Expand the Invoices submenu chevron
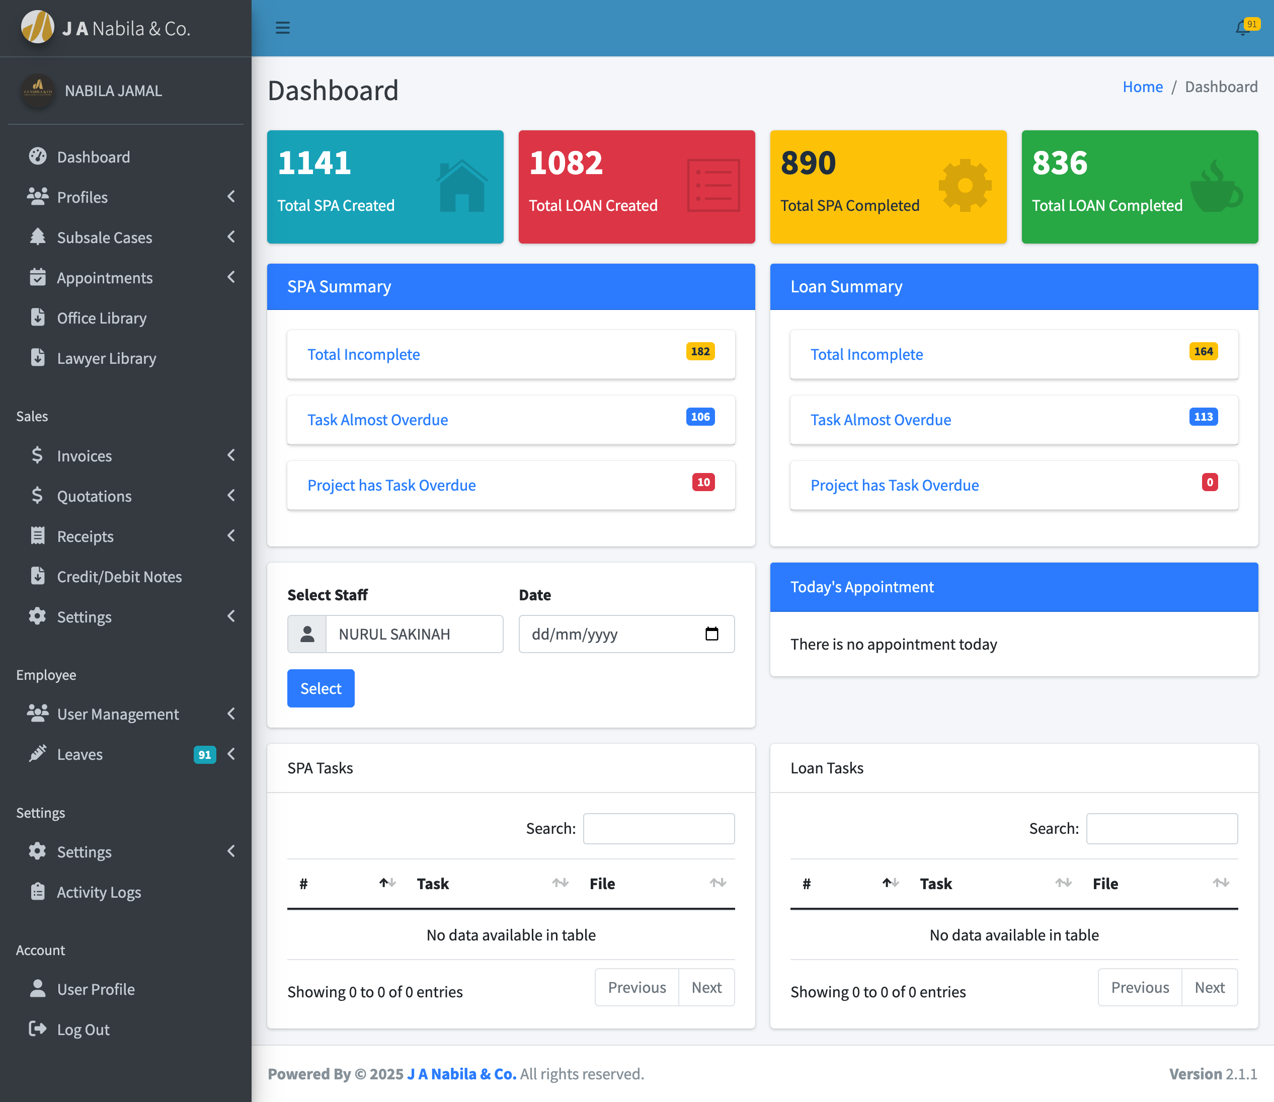1274x1102 pixels. click(231, 455)
